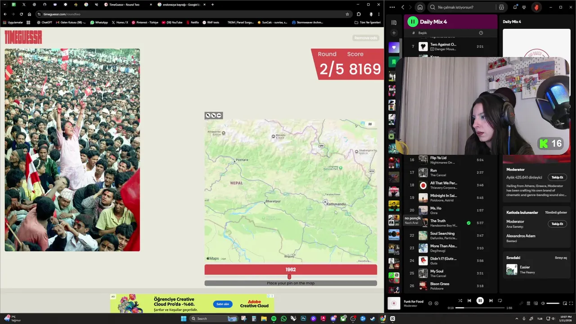576x324 pixels.
Task: Place pin on Kathmandu on map
Action: [x=325, y=202]
